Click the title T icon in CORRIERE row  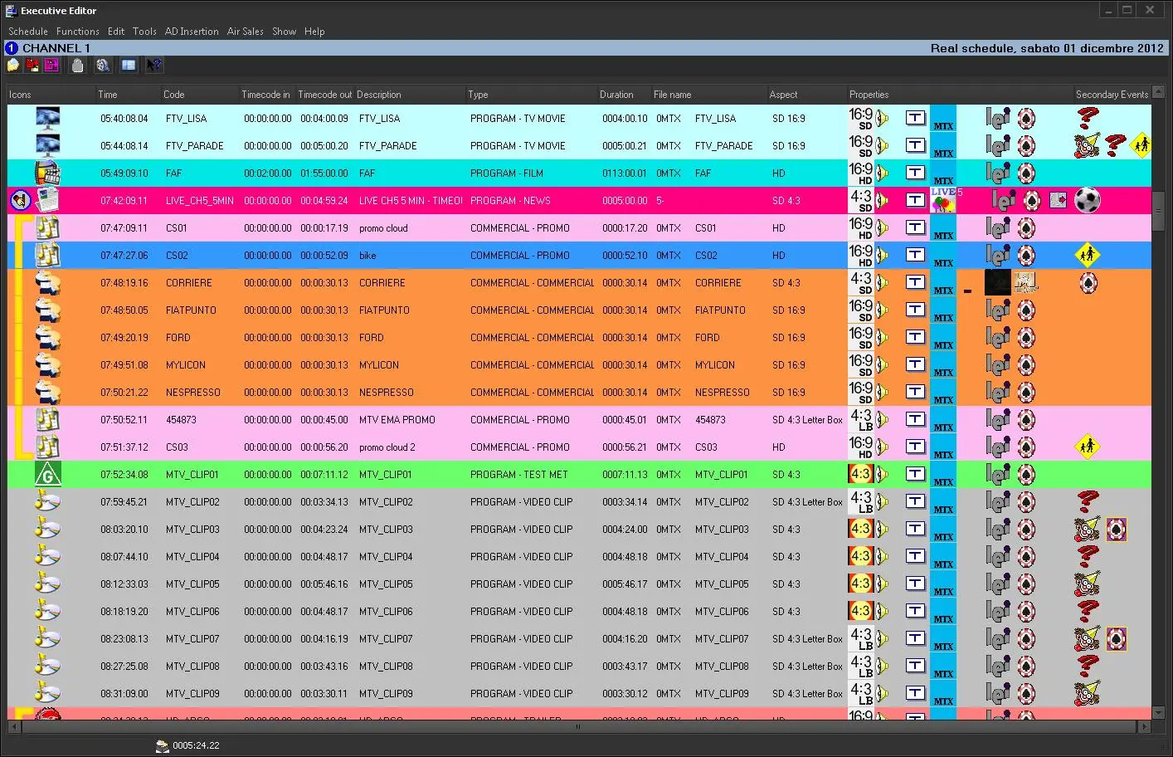[915, 282]
